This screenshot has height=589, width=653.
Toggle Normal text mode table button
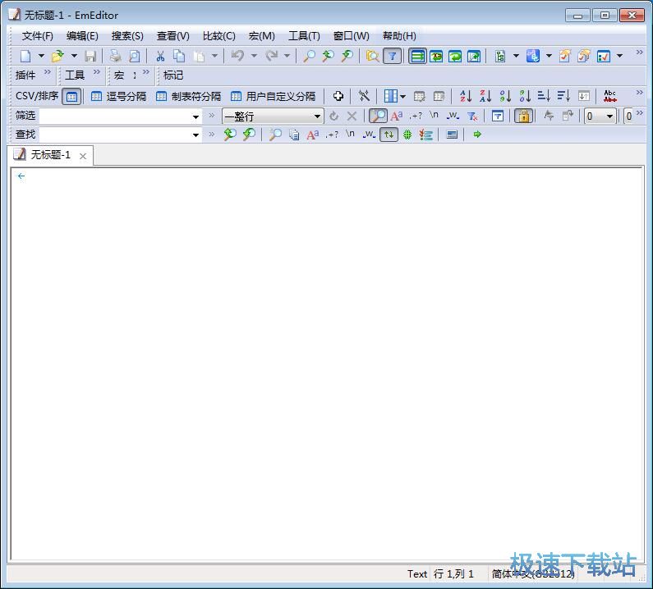pyautogui.click(x=71, y=97)
